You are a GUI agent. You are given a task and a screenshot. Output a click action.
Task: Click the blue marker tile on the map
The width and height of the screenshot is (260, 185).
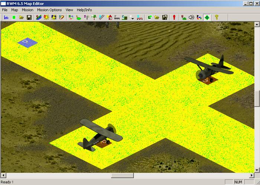point(27,43)
